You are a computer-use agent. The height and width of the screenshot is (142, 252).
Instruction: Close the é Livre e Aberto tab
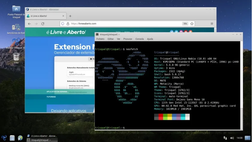63,16
